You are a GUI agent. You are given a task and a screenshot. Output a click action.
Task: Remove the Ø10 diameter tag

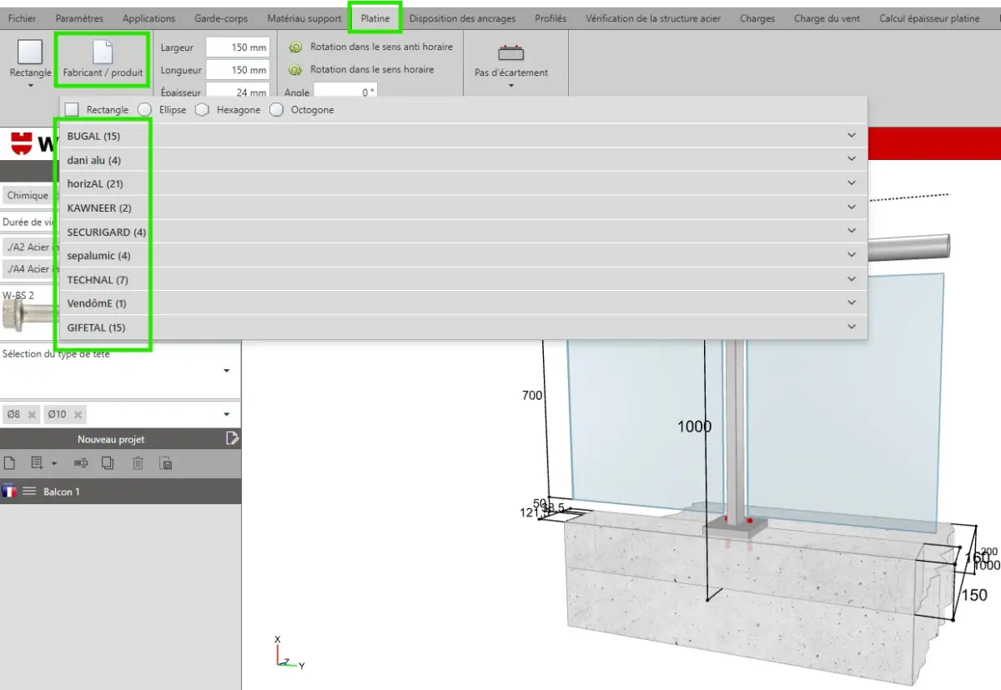pyautogui.click(x=78, y=414)
